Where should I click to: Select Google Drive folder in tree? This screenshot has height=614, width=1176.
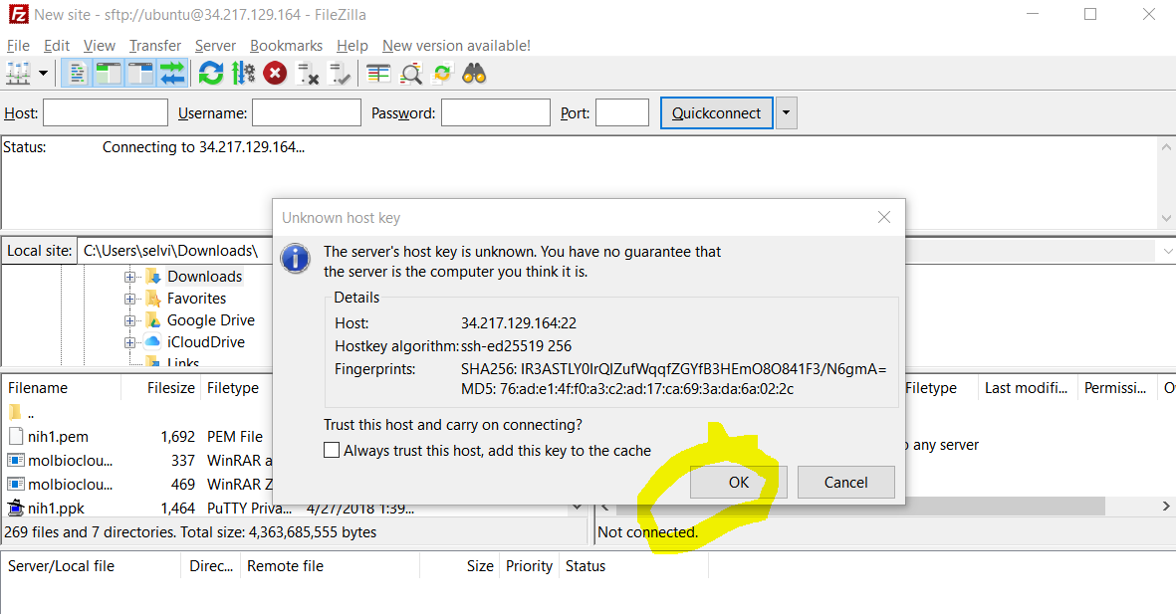click(x=211, y=320)
